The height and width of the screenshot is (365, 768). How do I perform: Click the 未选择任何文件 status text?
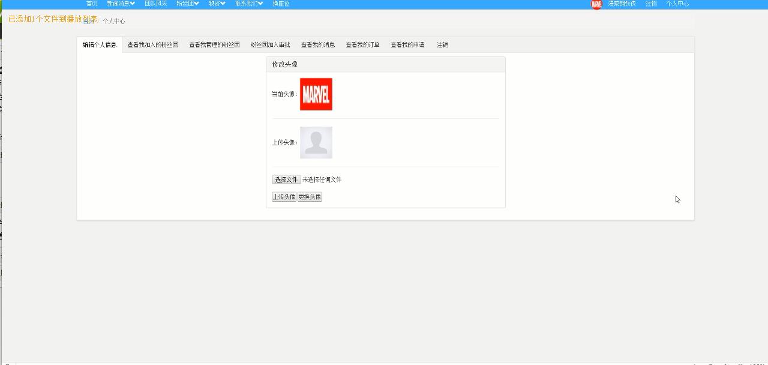pos(322,179)
